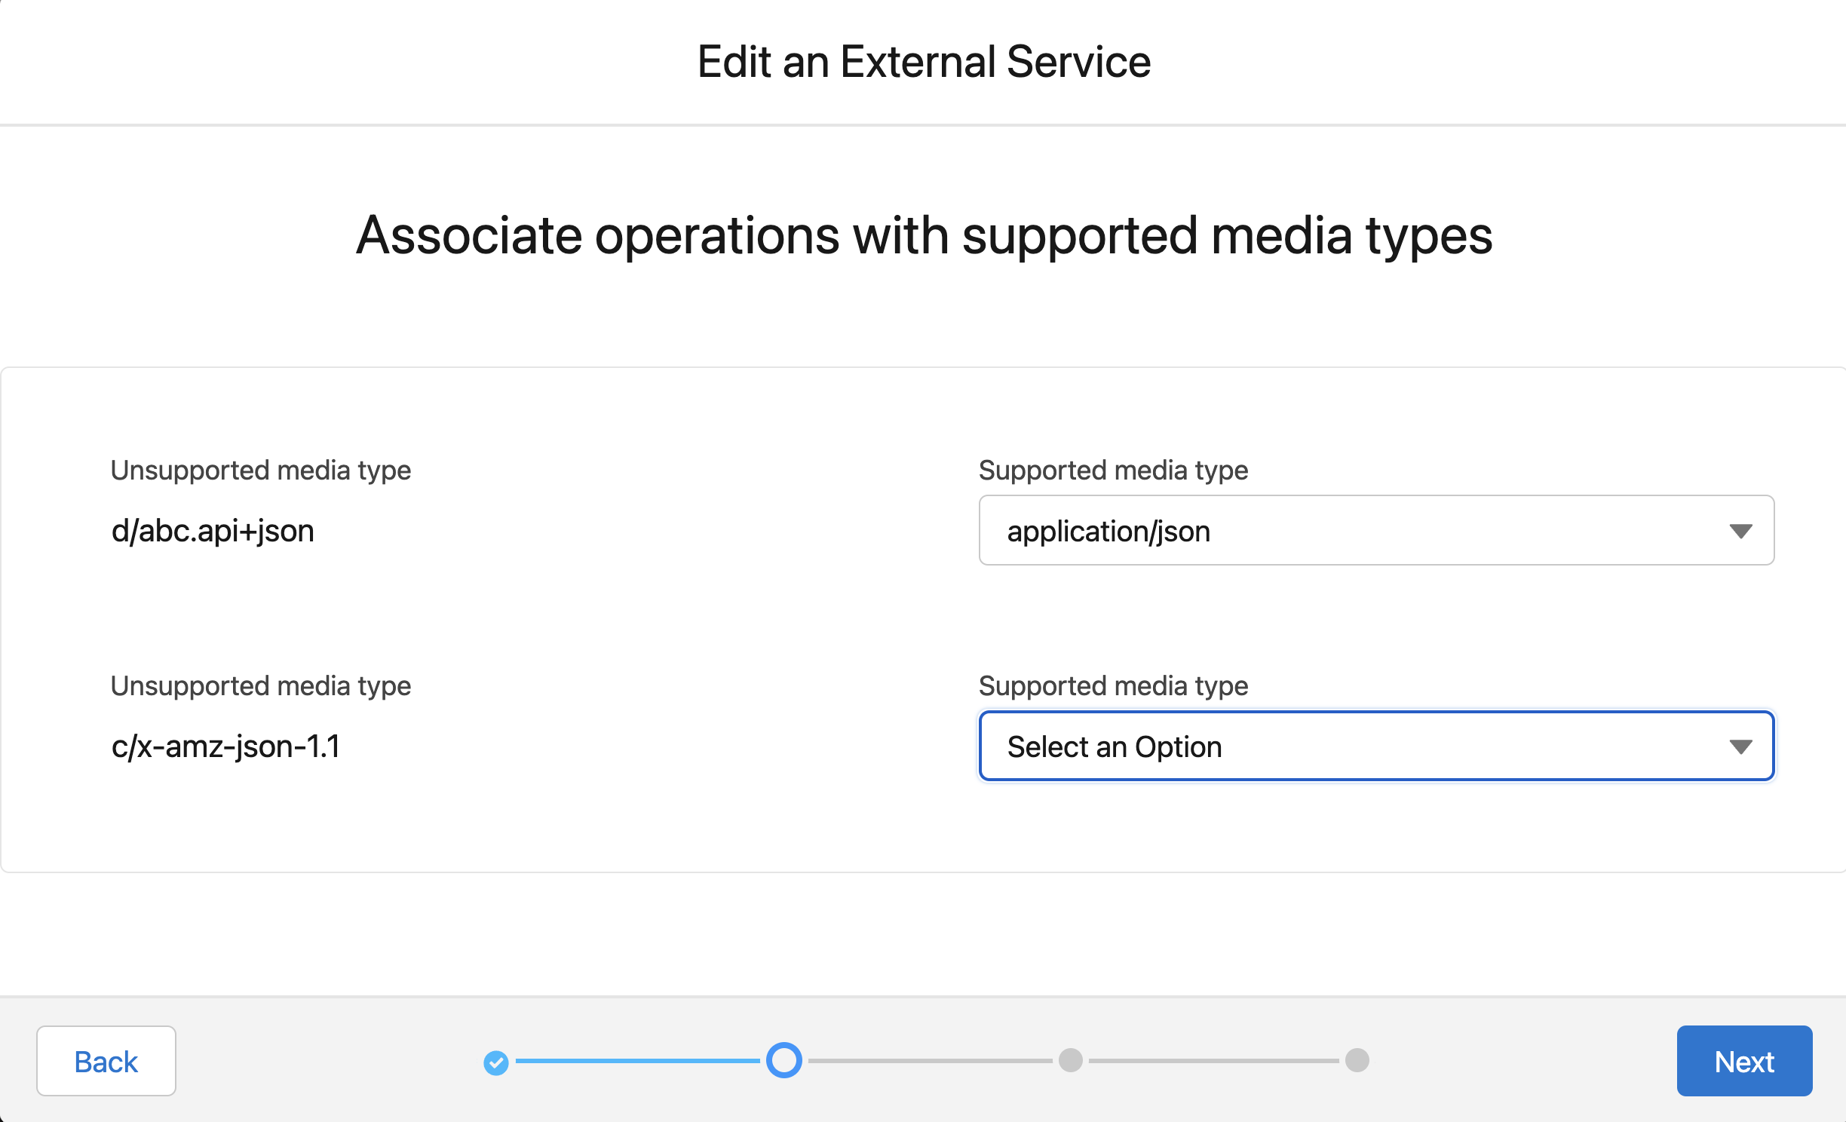Click the Edit an External Service title
The height and width of the screenshot is (1122, 1846).
[x=924, y=62]
